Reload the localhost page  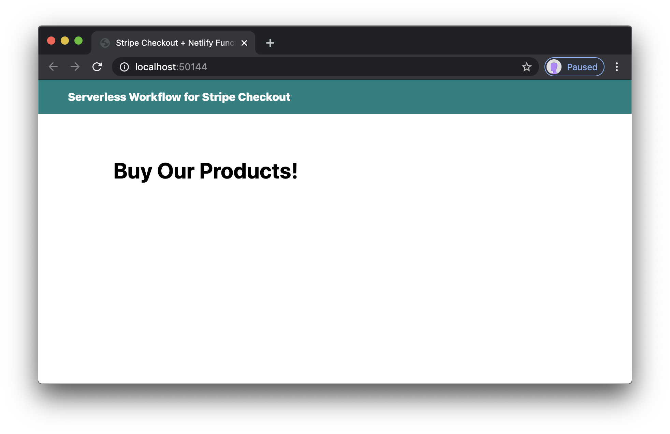97,67
